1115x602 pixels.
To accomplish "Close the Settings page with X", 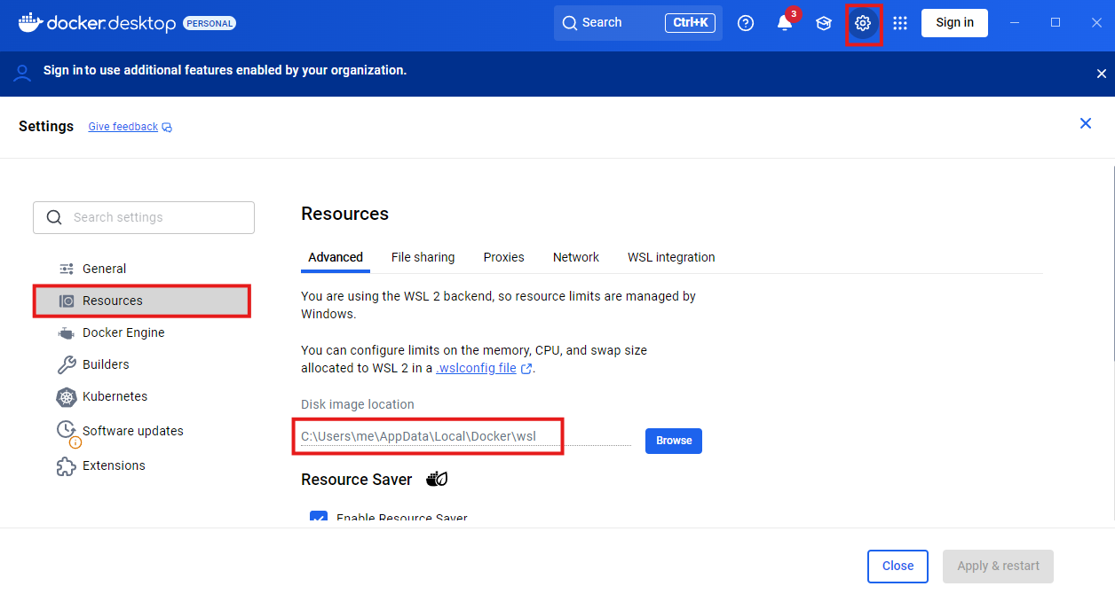I will pyautogui.click(x=1085, y=123).
